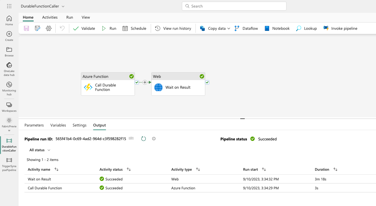The image size is (376, 206).
Task: Open pipeline settings gear icon
Action: point(49,28)
